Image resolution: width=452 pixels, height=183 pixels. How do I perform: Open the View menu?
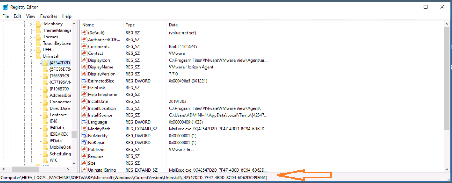30,16
